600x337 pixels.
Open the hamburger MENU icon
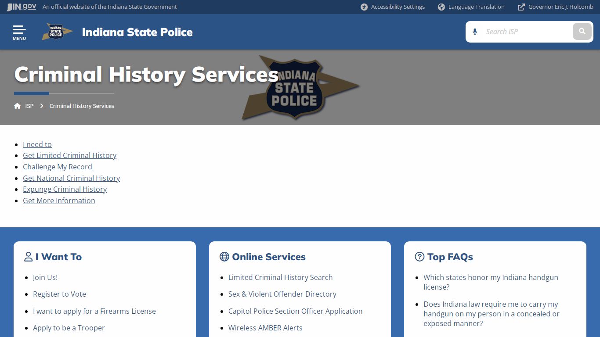[x=19, y=32]
